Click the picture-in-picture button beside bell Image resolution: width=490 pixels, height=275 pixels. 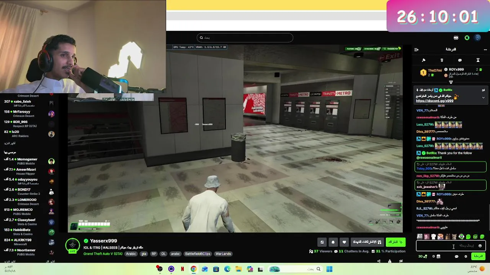322,242
